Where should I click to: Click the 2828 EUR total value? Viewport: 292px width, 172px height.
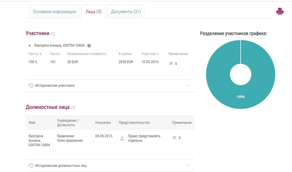point(126,62)
